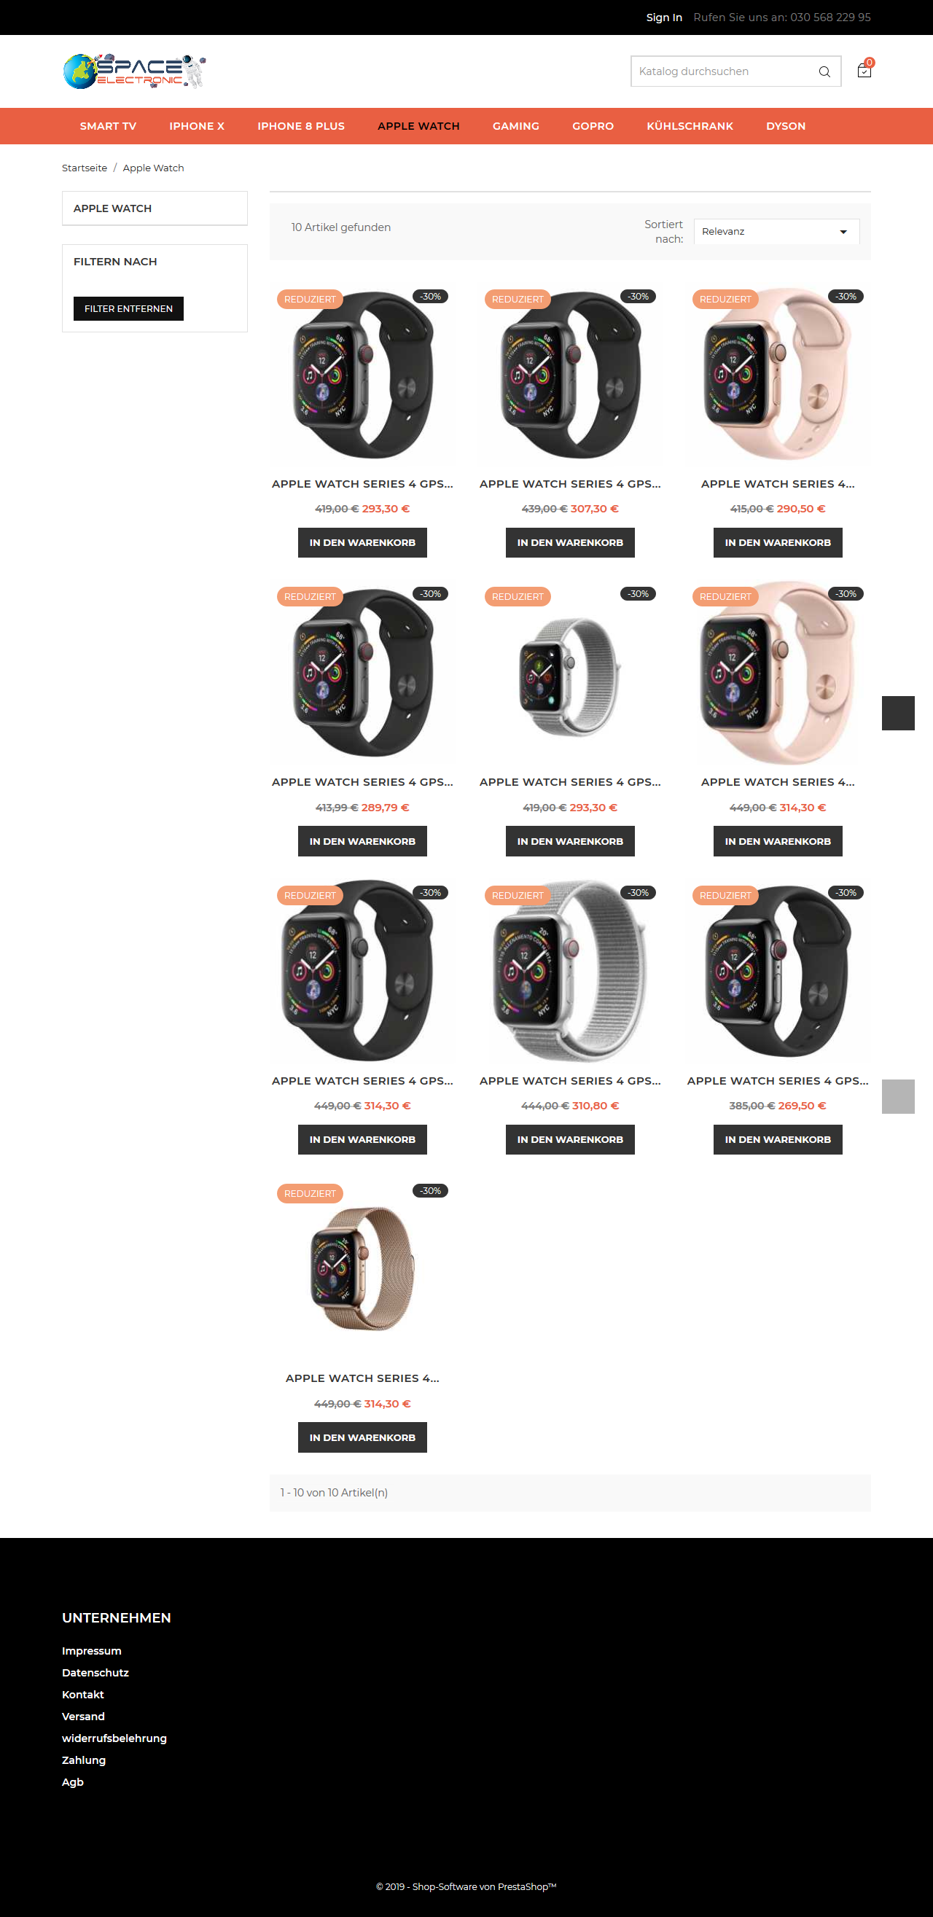The width and height of the screenshot is (933, 1917).
Task: Open the Kühlschrank menu category
Action: pos(690,126)
